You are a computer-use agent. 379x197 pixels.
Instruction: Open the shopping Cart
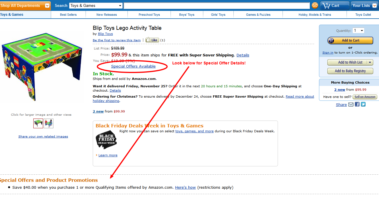pyautogui.click(x=335, y=5)
